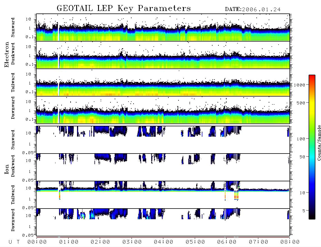Click the title GEOTAIL LEP Key Parameters

(124, 8)
